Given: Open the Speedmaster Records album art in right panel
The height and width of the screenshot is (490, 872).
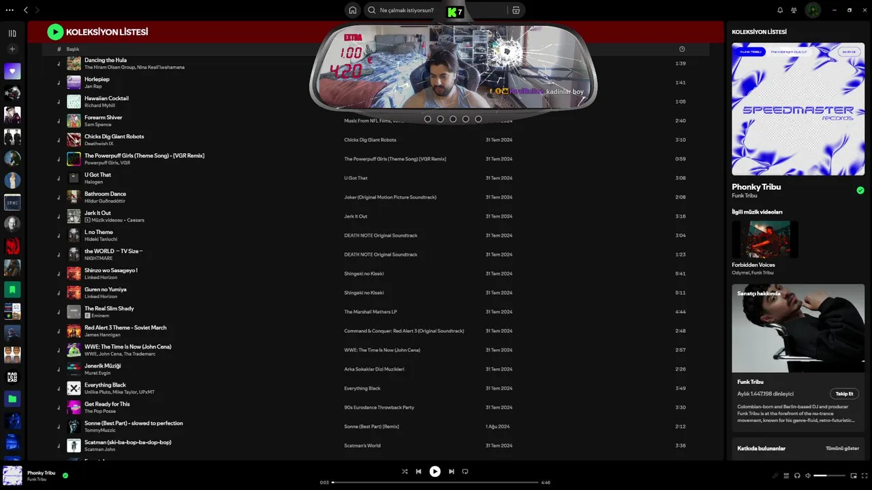Looking at the screenshot, I should tap(798, 109).
